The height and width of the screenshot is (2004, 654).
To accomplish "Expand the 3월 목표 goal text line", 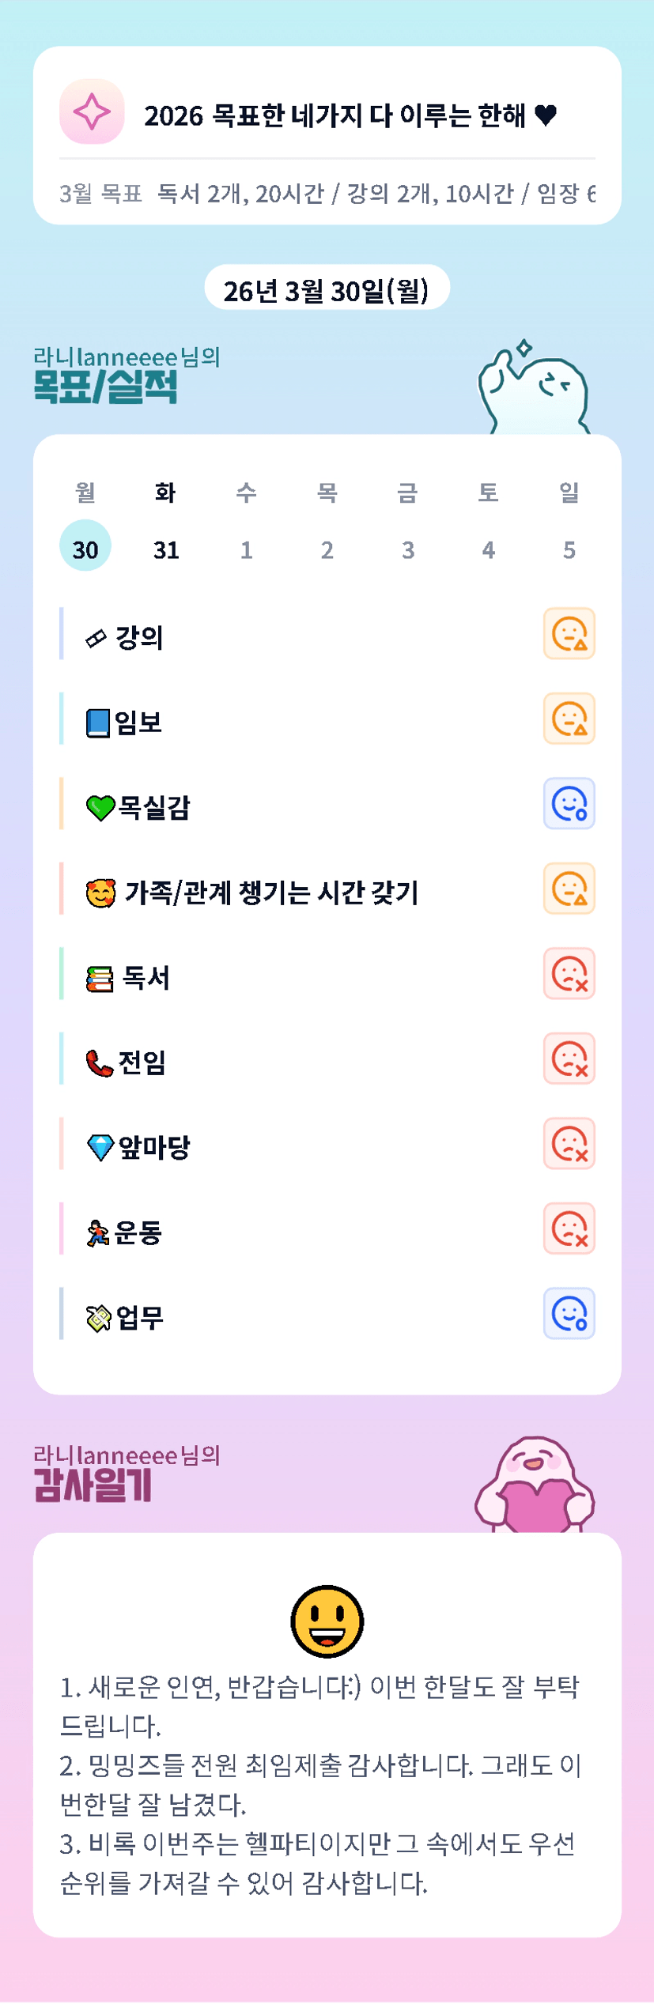I will pos(327,193).
